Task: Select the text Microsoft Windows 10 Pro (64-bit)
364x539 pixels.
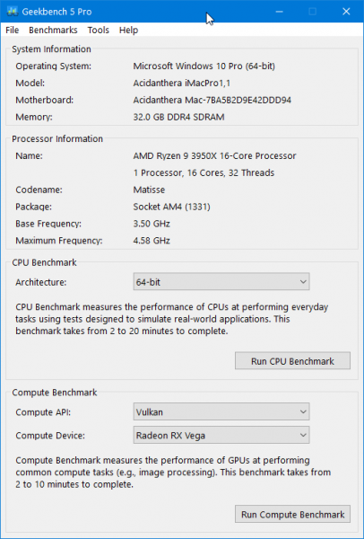Action: [x=204, y=66]
